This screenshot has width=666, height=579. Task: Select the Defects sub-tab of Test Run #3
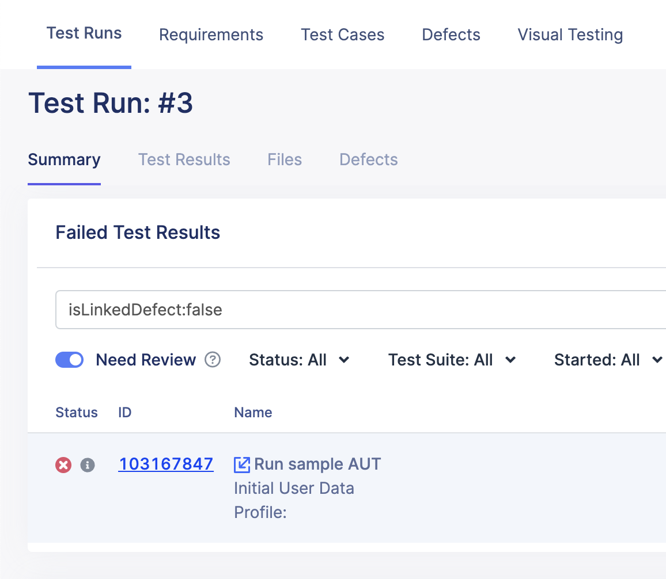coord(368,159)
